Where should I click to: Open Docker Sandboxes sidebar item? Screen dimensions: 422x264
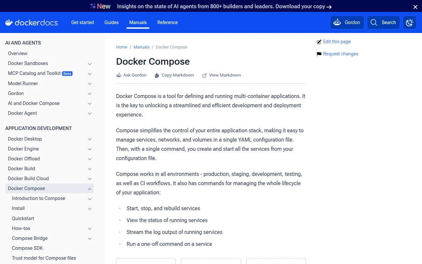coord(28,63)
